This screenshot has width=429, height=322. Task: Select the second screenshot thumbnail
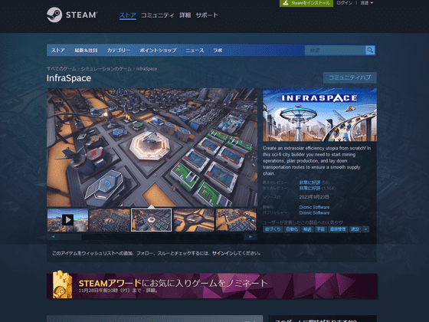coord(110,220)
